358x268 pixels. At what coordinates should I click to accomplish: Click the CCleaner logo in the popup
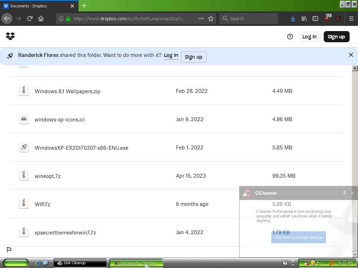[247, 193]
